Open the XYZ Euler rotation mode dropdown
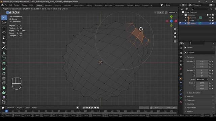 [202, 79]
